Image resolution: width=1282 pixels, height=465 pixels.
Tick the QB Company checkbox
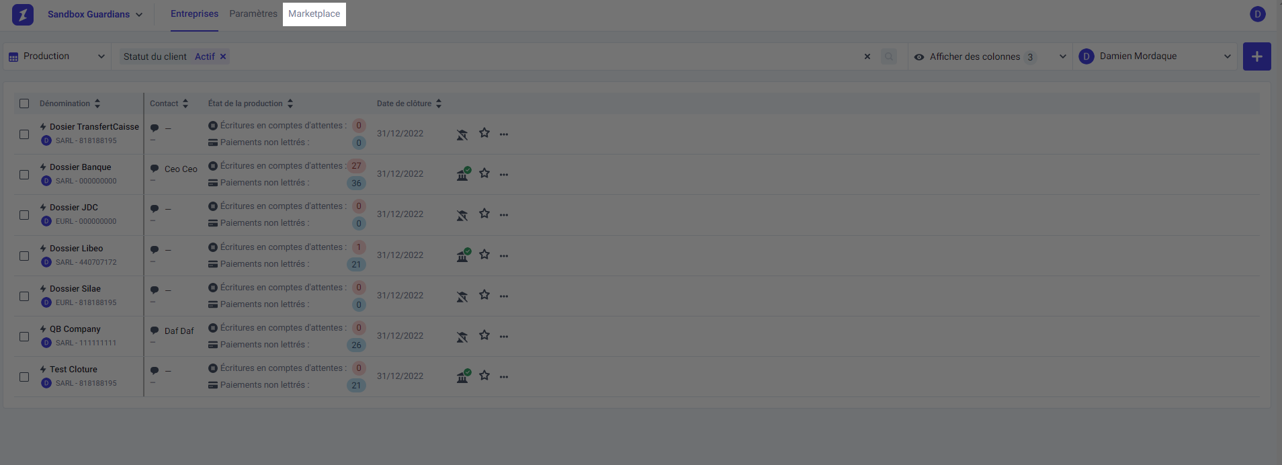click(x=24, y=337)
